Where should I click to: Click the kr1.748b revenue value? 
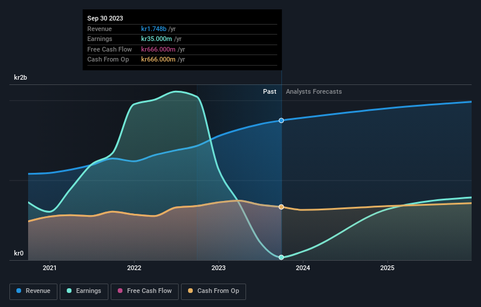point(153,29)
